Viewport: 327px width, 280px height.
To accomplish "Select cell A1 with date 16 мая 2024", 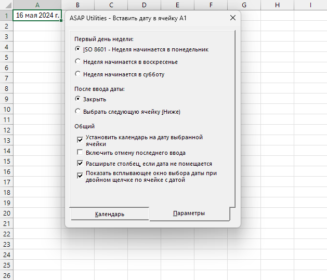I will [37, 16].
